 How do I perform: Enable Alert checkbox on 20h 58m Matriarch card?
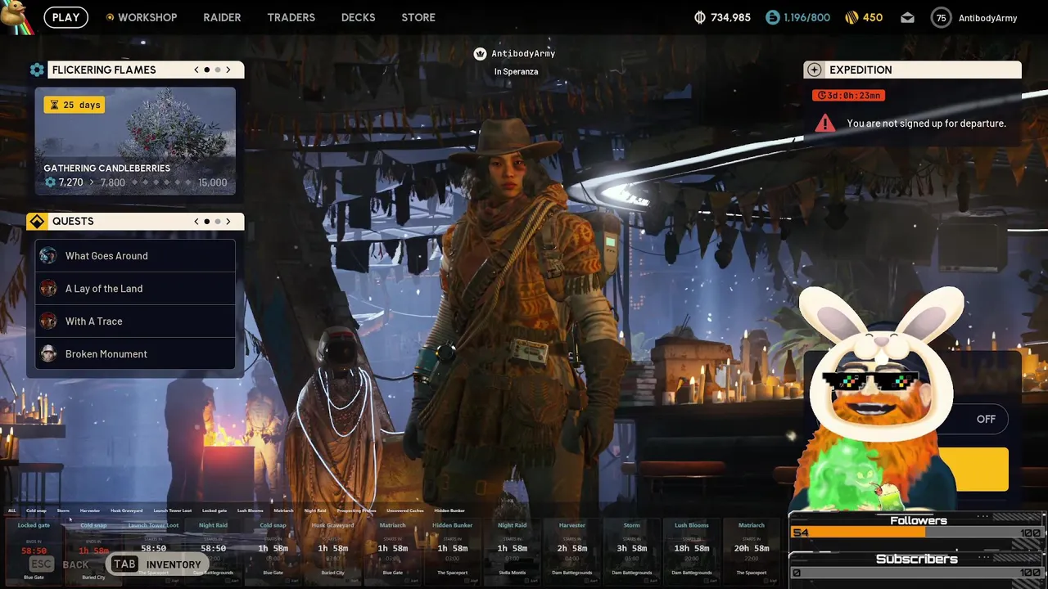[766, 581]
